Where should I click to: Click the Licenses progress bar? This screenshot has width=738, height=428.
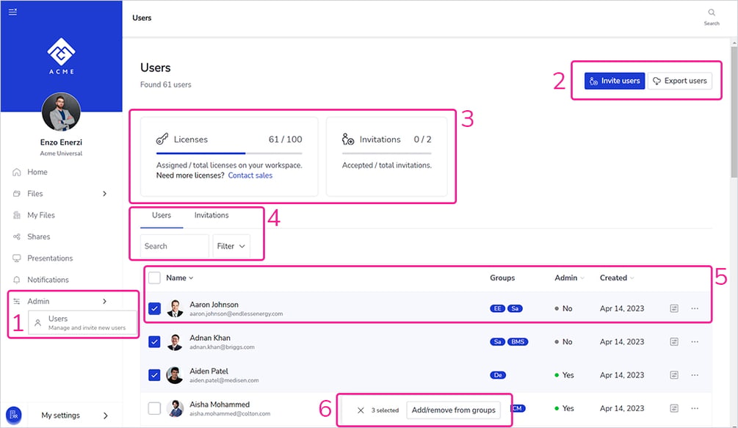click(229, 153)
